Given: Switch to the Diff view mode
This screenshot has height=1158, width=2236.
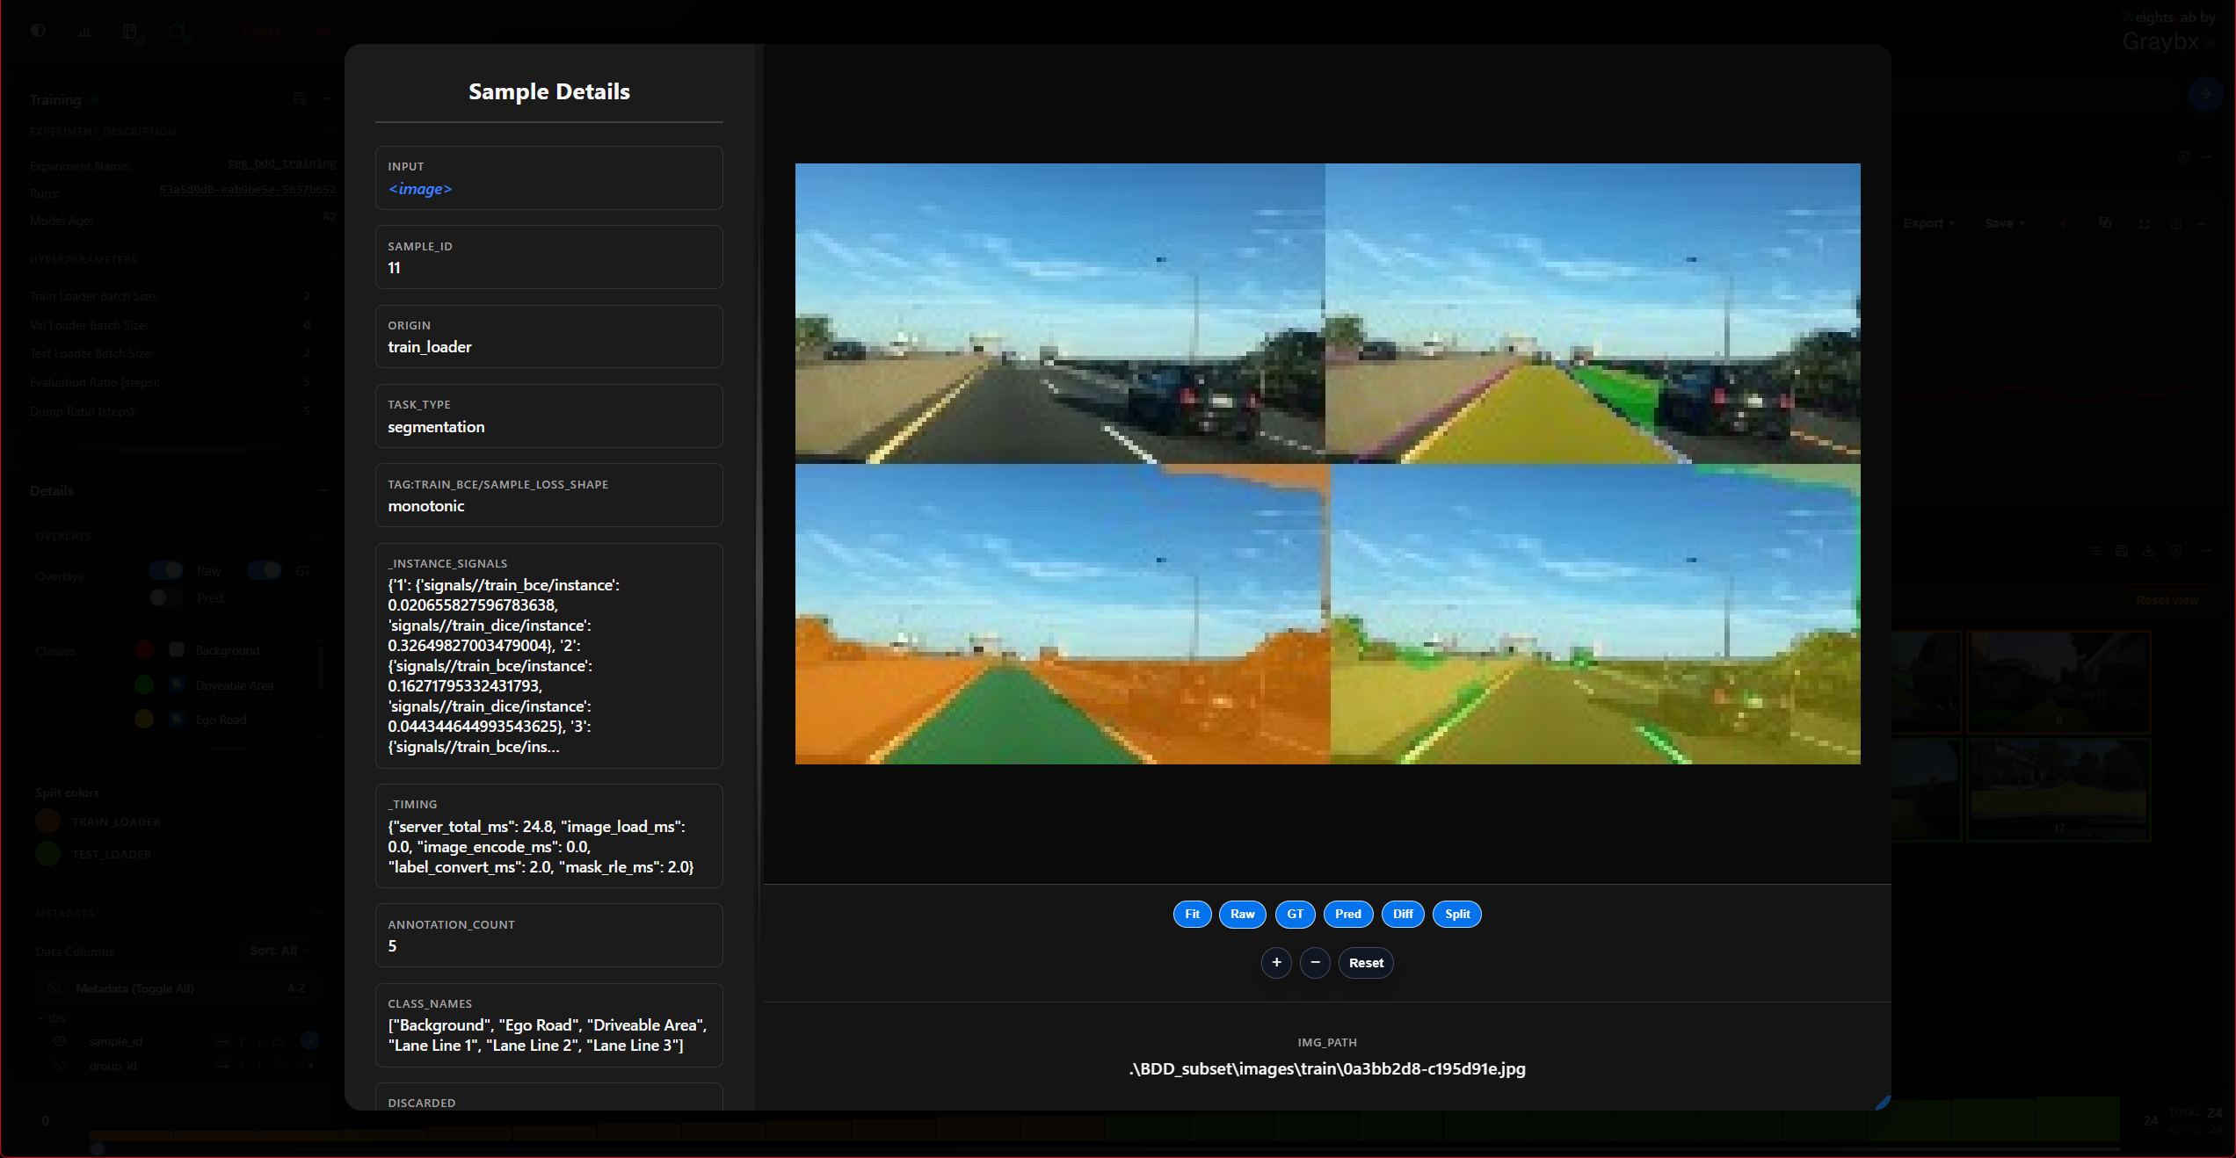Looking at the screenshot, I should (x=1403, y=914).
